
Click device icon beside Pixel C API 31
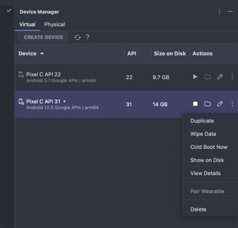(x=21, y=102)
